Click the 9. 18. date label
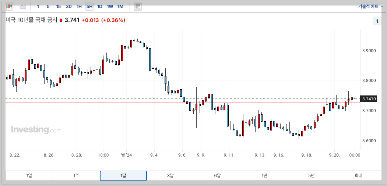 click(x=307, y=155)
